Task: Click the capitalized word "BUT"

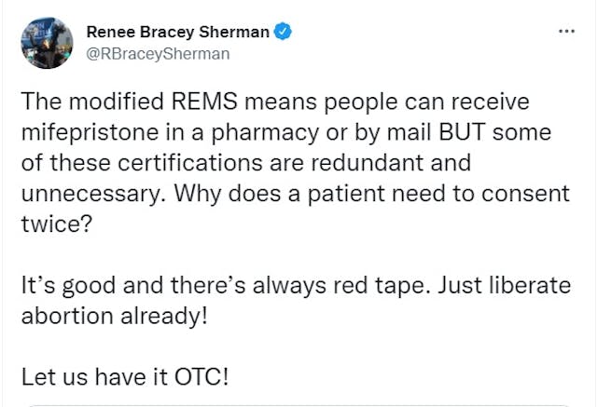Action: (x=476, y=132)
